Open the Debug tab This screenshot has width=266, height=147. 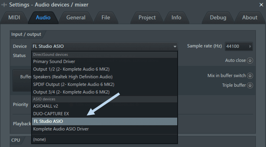[x=218, y=18]
